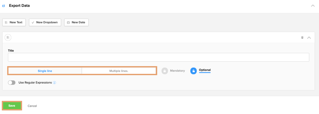Collapse the Export Data section chevron
The height and width of the screenshot is (114, 319).
(313, 6)
